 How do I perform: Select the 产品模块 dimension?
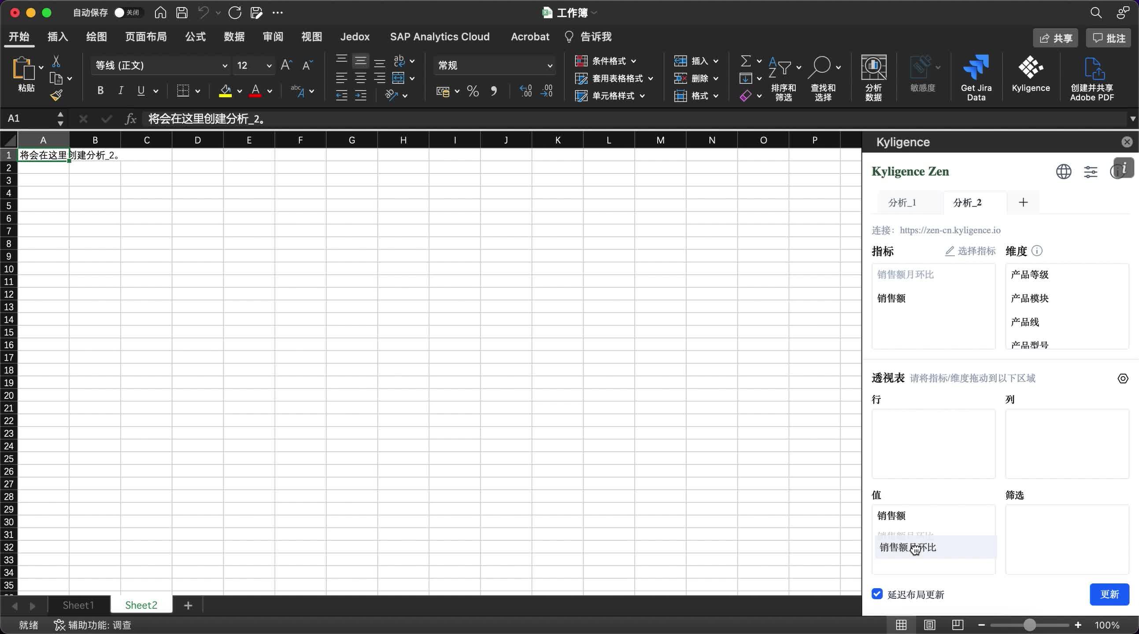click(x=1029, y=299)
